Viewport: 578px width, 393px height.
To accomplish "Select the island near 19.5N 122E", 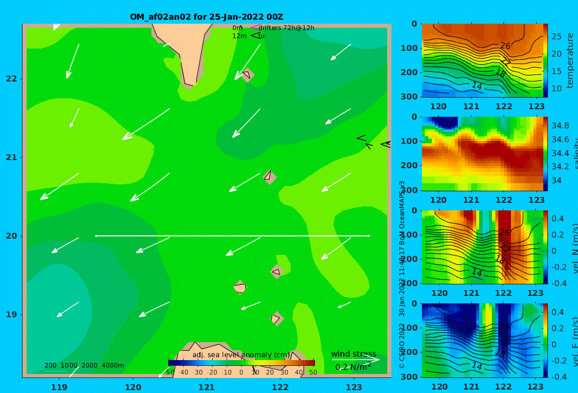I will click(x=277, y=272).
